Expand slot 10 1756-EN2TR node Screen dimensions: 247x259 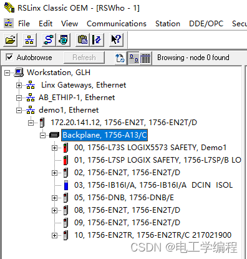click(x=54, y=235)
